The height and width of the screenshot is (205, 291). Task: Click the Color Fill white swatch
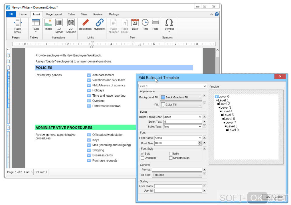coord(163,105)
